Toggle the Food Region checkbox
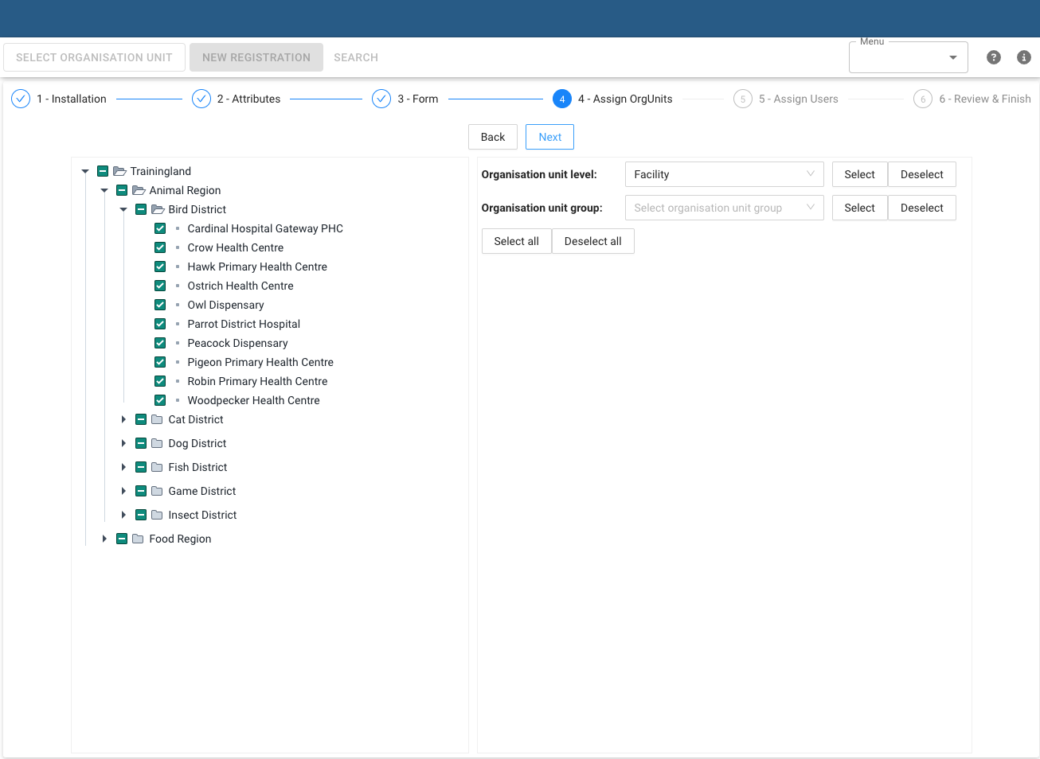 122,539
